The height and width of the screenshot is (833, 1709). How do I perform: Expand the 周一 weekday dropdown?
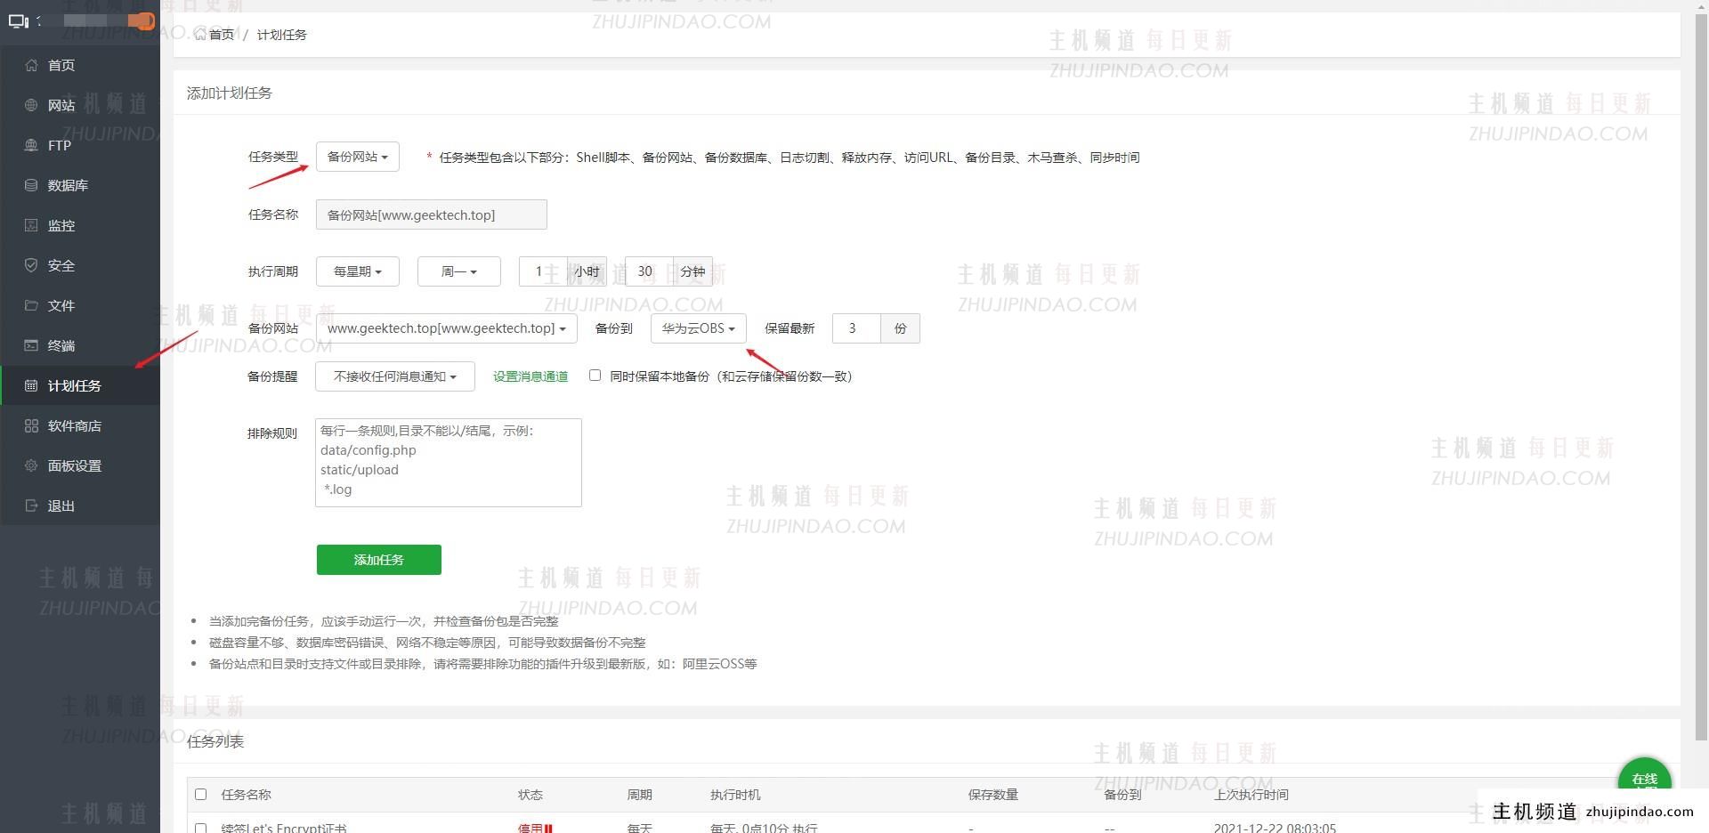pyautogui.click(x=458, y=271)
